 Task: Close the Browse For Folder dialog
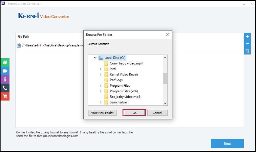[x=168, y=34]
